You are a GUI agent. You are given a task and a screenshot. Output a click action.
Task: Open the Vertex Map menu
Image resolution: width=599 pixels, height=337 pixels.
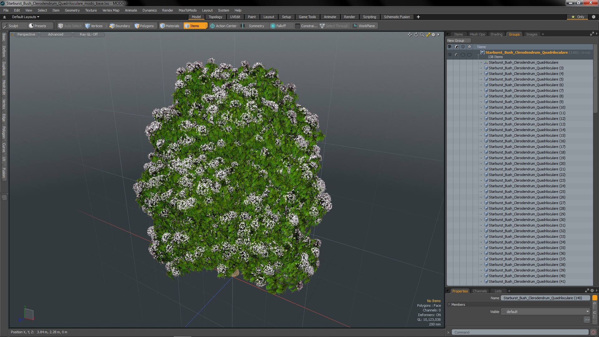click(111, 10)
